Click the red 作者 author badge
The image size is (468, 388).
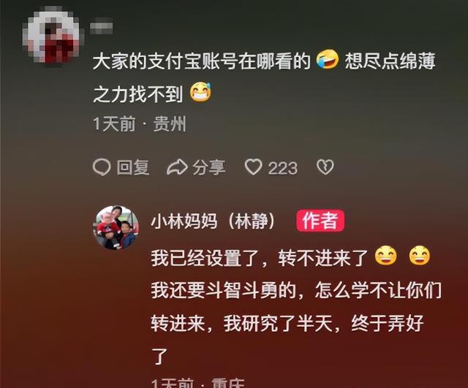[x=320, y=221]
